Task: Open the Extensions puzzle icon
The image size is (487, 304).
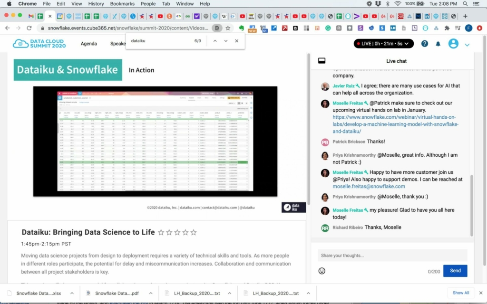Action: pos(447,28)
